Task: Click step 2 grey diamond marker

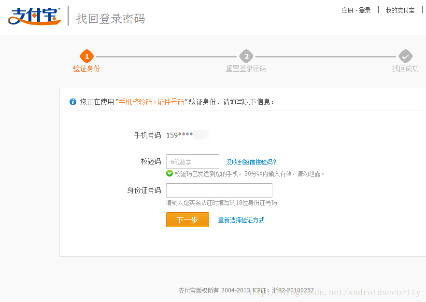Action: tap(246, 56)
